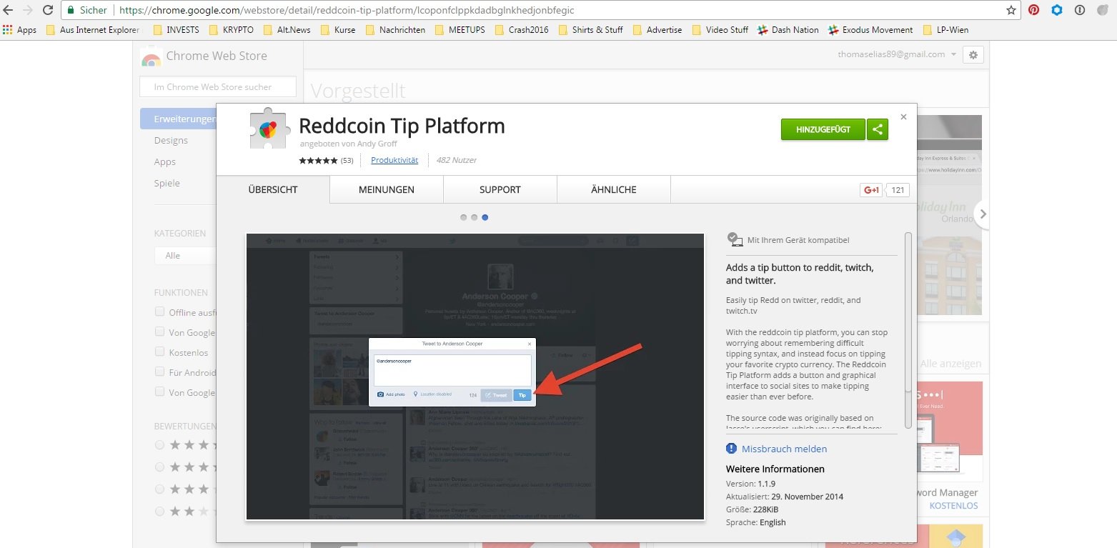Open the Exodus Movement bookmark
This screenshot has height=548, width=1117.
coord(870,30)
